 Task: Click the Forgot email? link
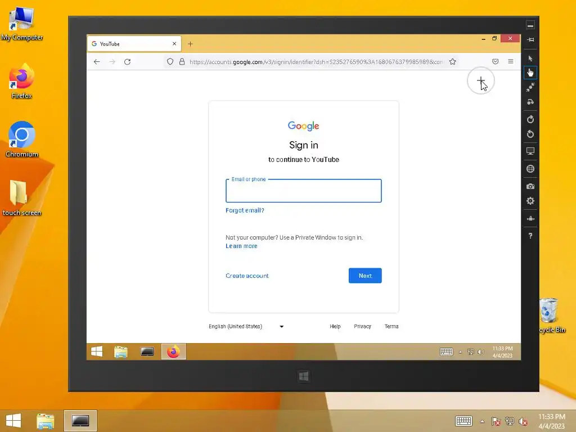[245, 210]
